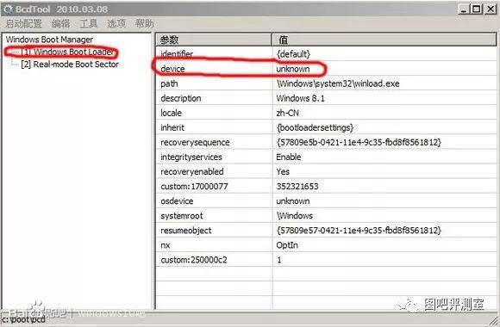
Task: Select the systemroot parameter cell
Action: pyautogui.click(x=215, y=215)
